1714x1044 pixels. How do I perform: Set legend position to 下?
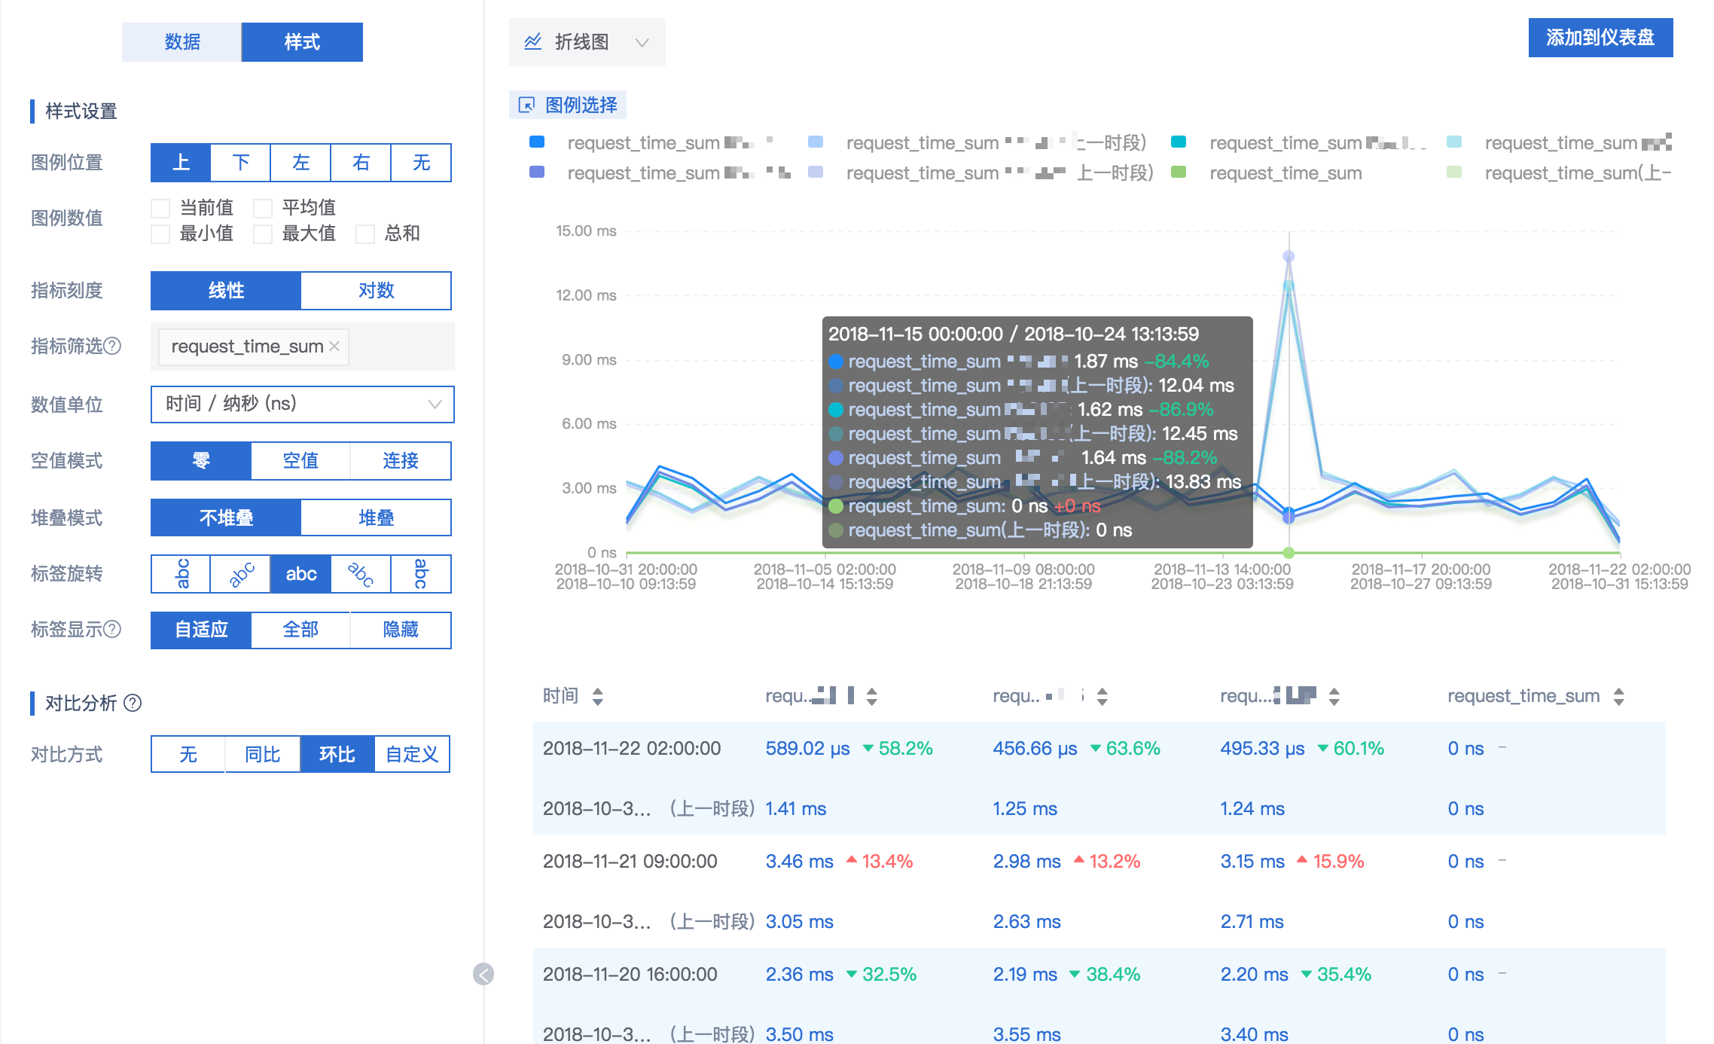241,163
